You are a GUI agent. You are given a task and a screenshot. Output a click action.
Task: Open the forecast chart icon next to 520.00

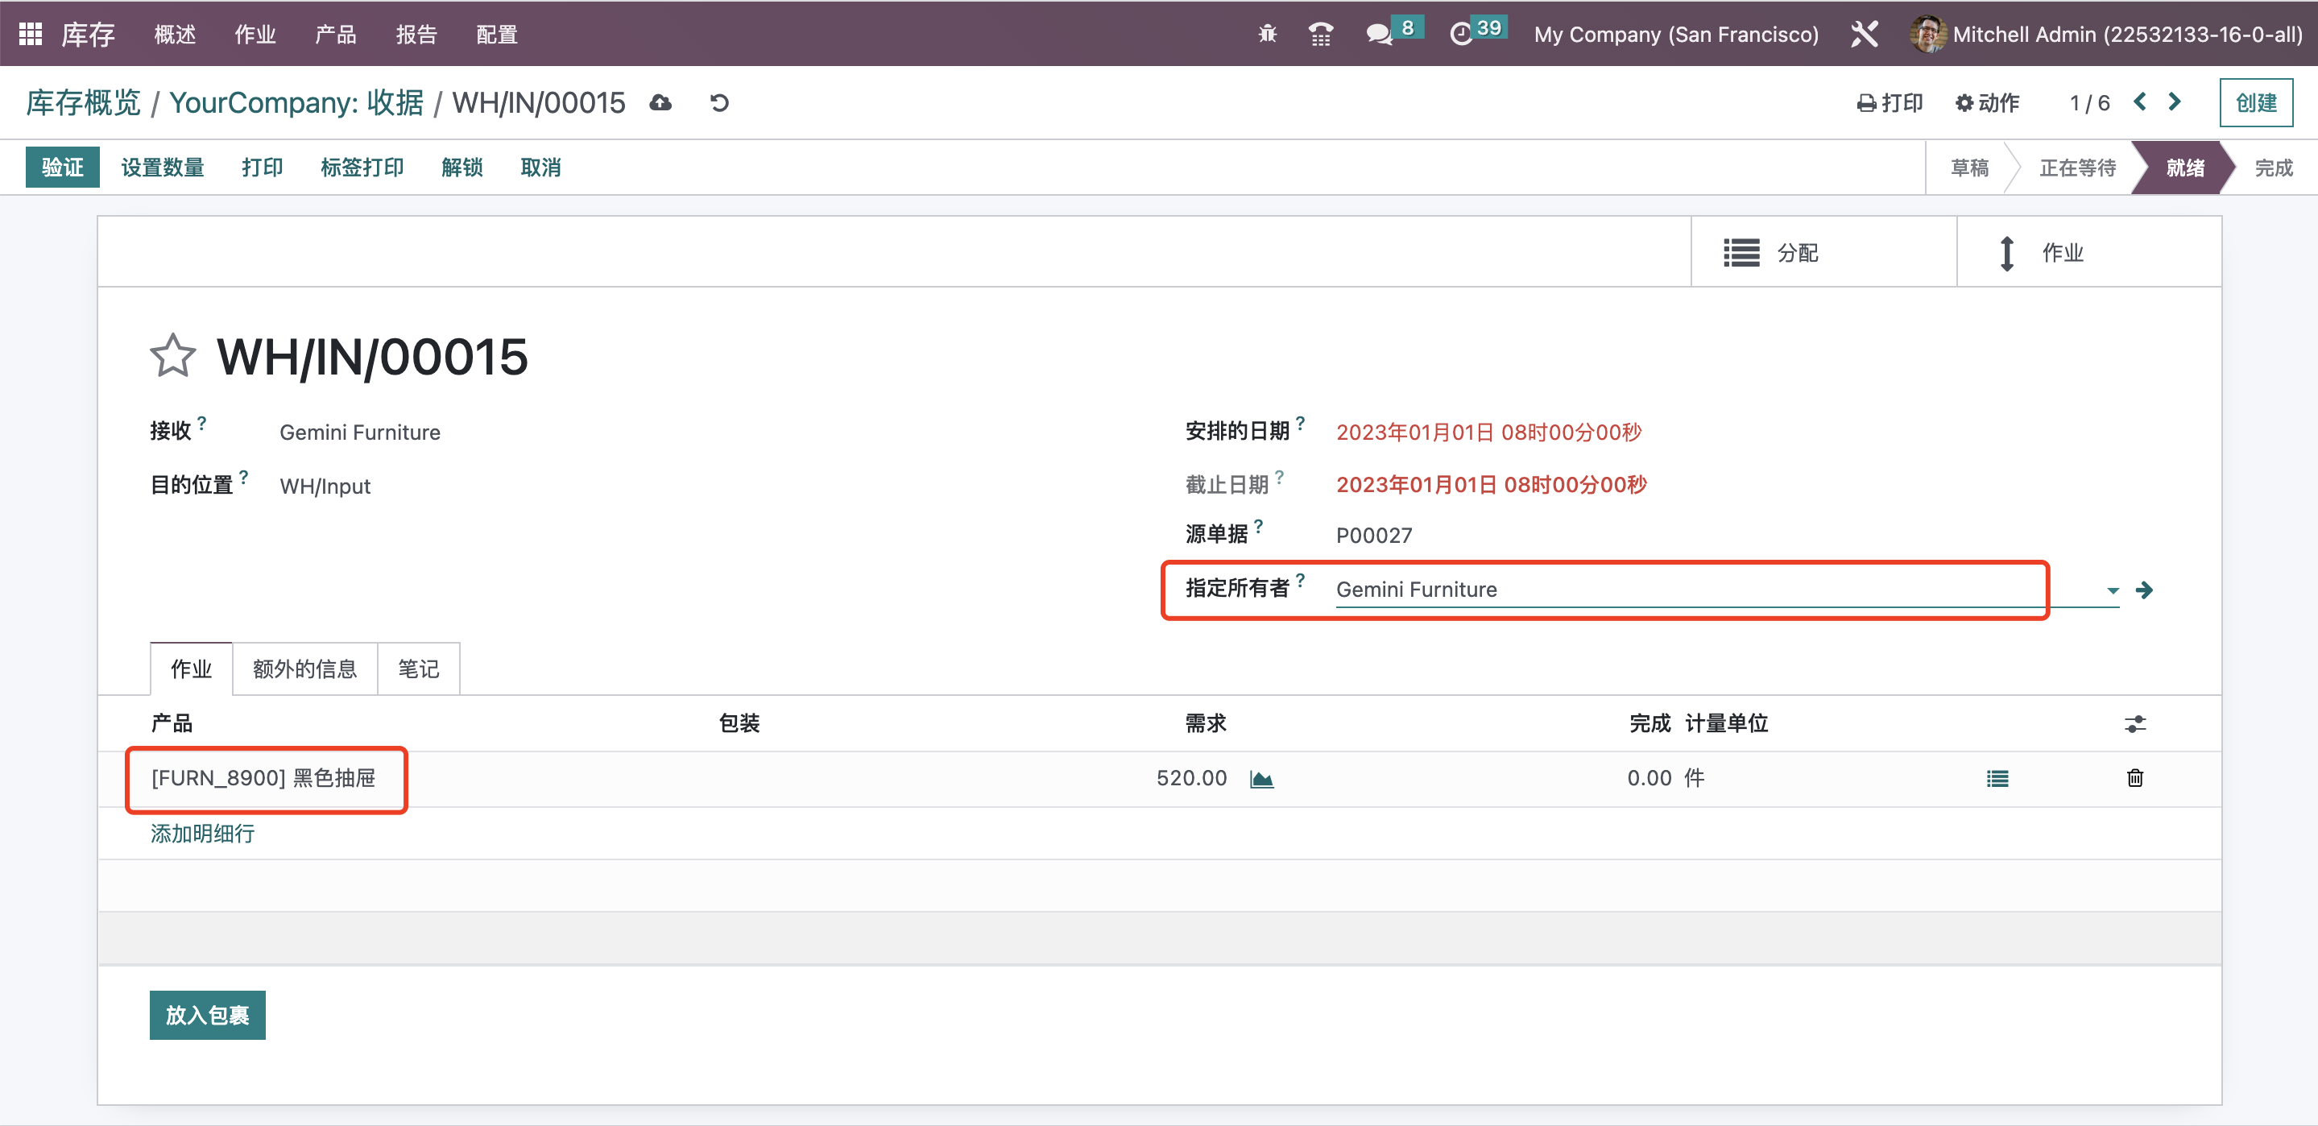[1261, 779]
